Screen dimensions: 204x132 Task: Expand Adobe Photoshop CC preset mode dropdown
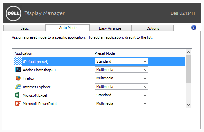pos(122,70)
